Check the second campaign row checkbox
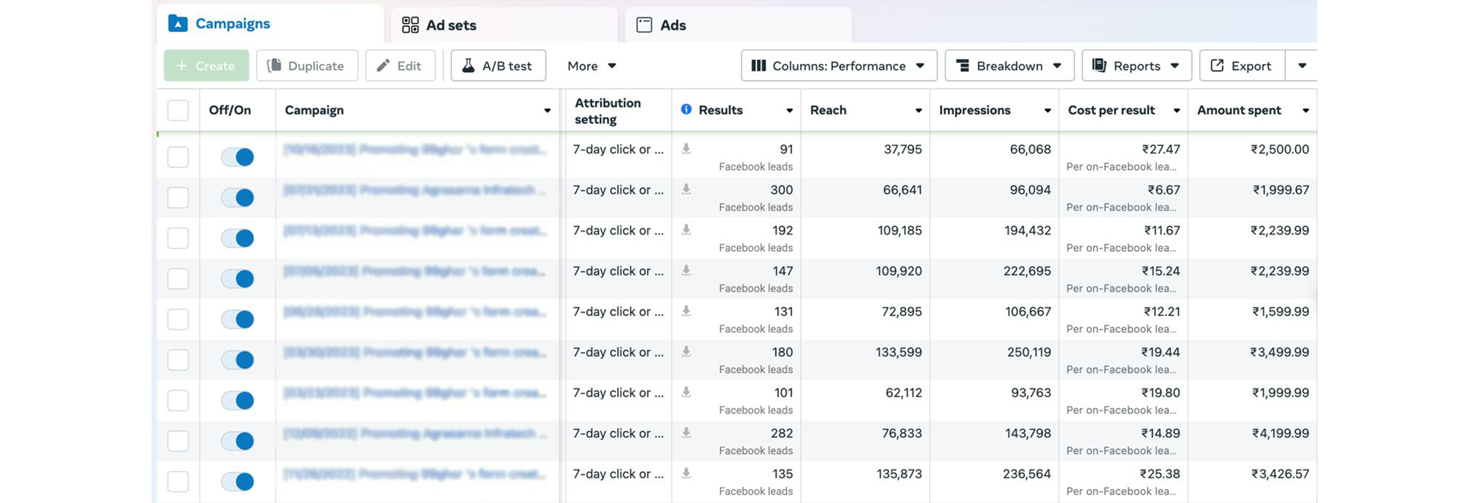Viewport: 1469px width, 503px height. (178, 197)
